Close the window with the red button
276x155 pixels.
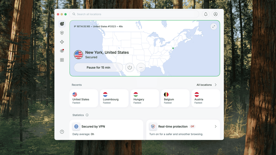click(58, 14)
